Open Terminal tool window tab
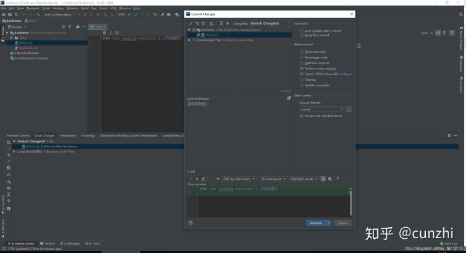Image resolution: width=466 pixels, height=253 pixels. [47, 243]
